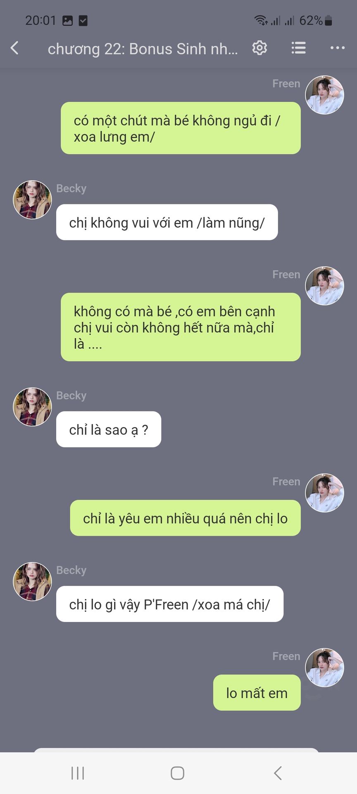Tap message 'chị lo gì vậy P'Freen'
The height and width of the screenshot is (794, 357).
click(x=170, y=604)
